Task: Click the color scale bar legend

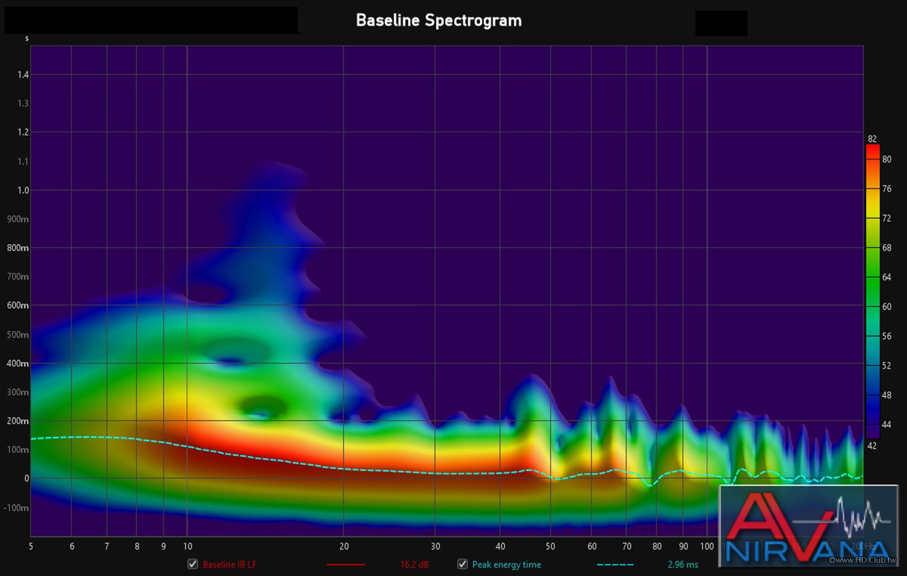Action: [x=873, y=291]
